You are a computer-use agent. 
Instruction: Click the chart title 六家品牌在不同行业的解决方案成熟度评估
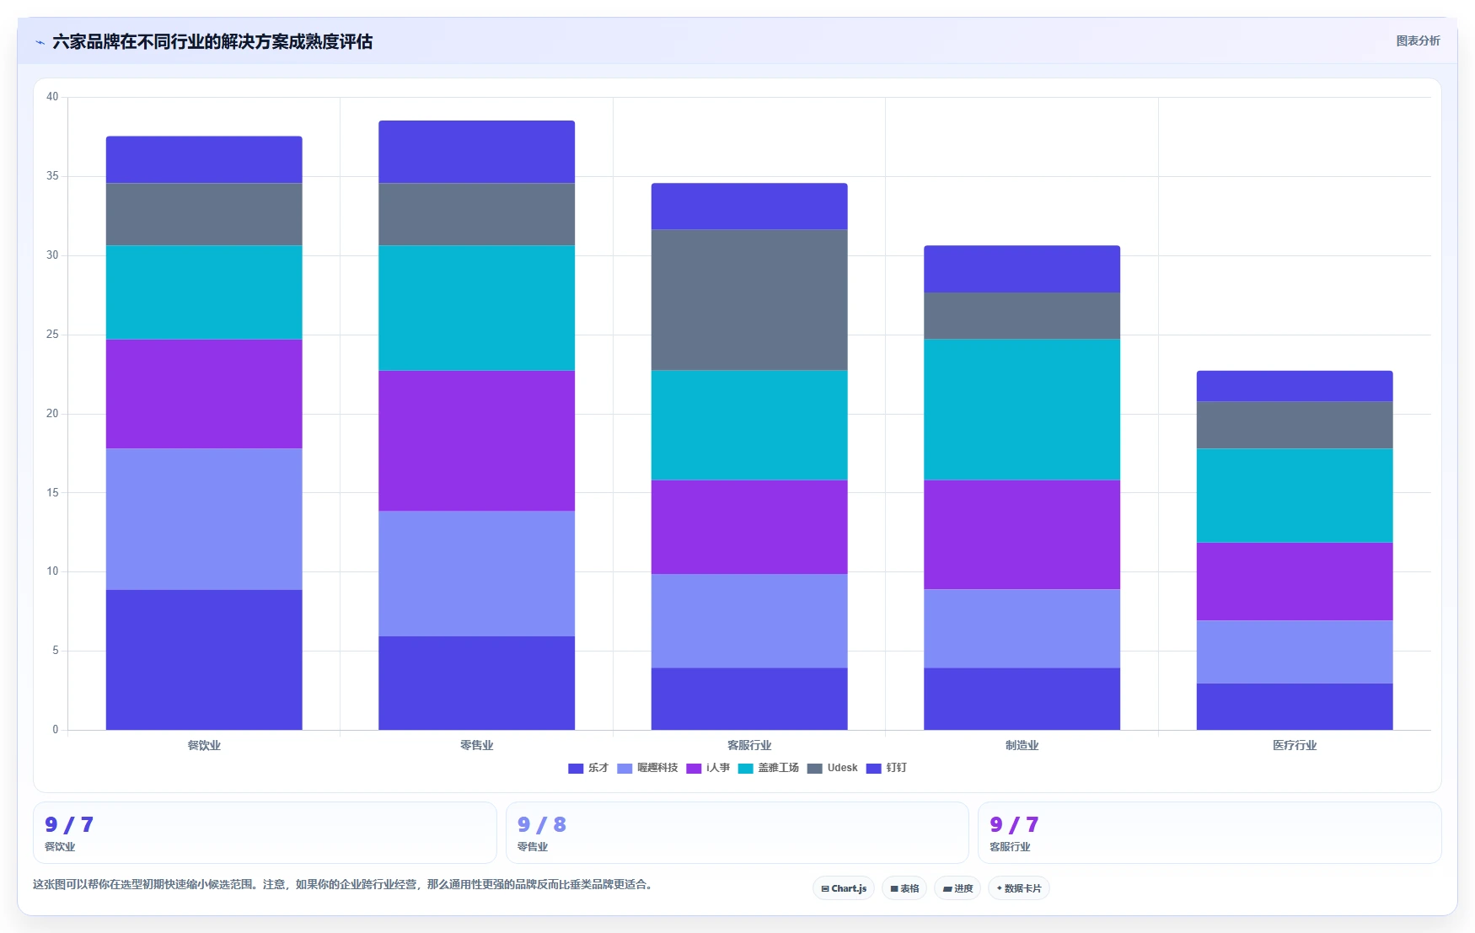pos(212,42)
